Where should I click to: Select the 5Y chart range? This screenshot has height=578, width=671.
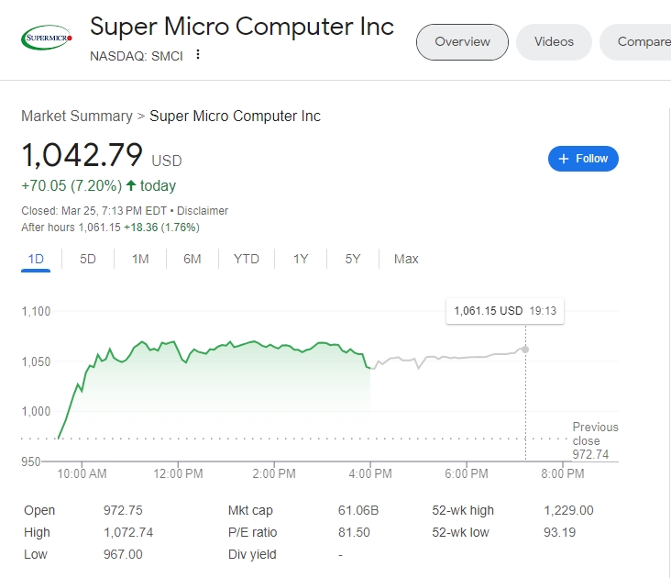(x=353, y=259)
